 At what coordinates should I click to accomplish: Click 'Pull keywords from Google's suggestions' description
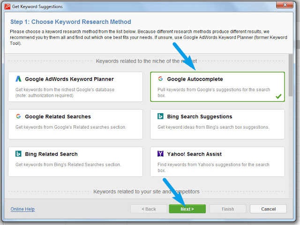(214, 93)
